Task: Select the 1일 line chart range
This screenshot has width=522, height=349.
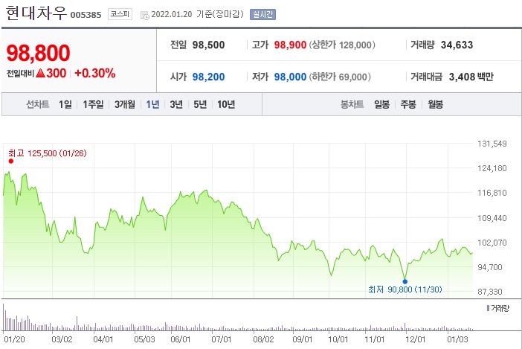Action: (65, 105)
